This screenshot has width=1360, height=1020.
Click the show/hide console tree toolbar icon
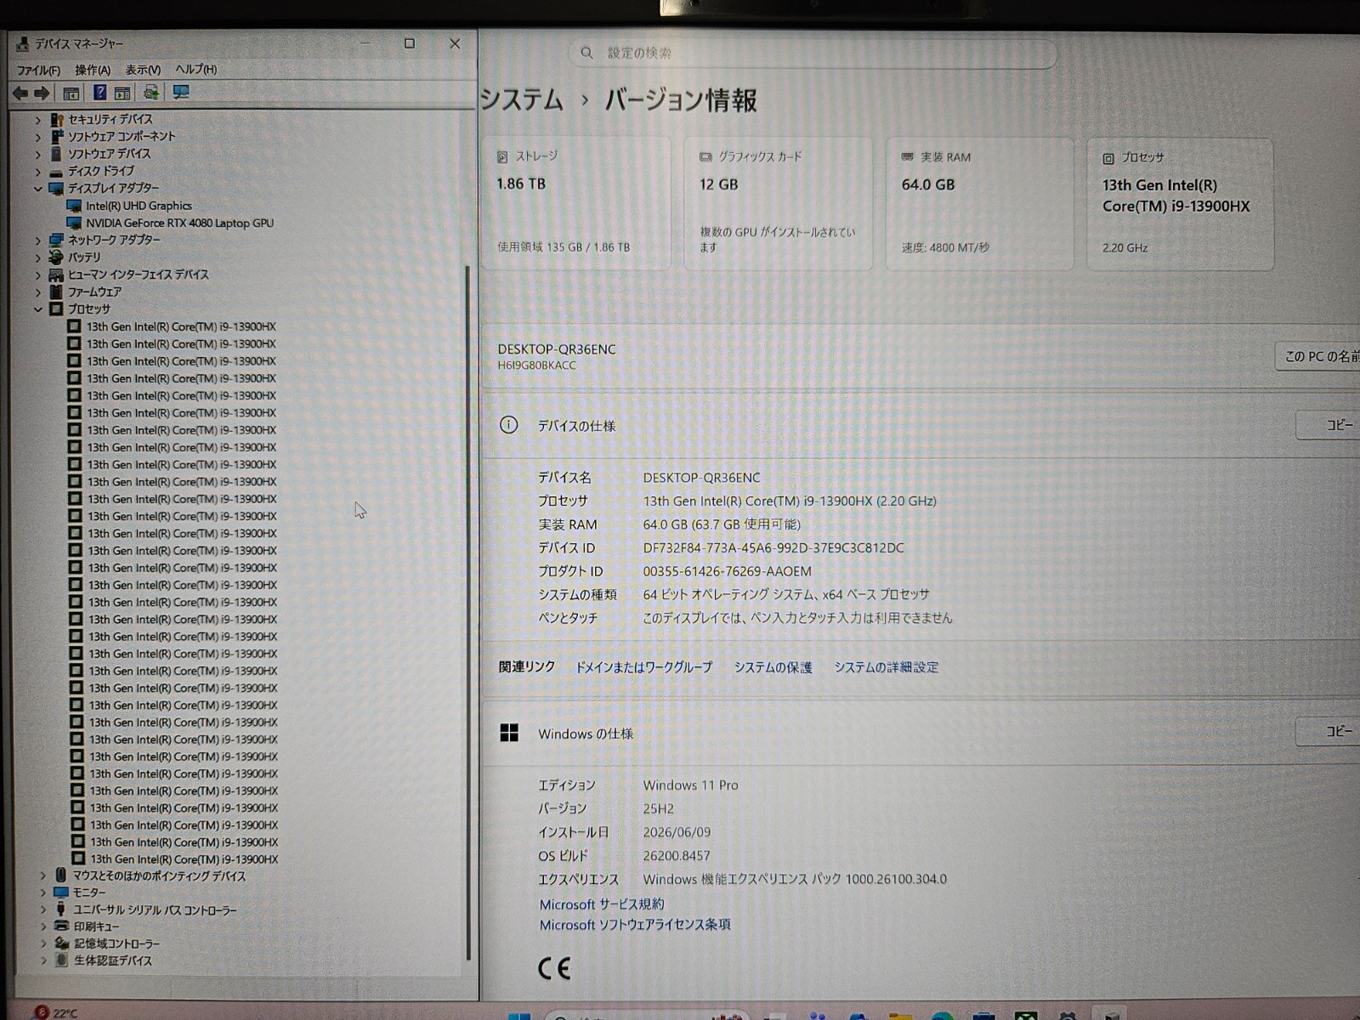click(x=71, y=93)
